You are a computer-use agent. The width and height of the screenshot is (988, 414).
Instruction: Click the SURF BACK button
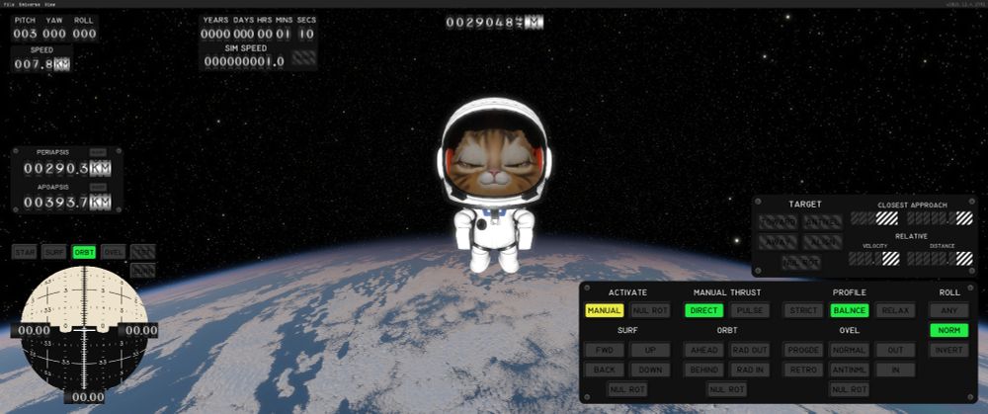(x=605, y=370)
